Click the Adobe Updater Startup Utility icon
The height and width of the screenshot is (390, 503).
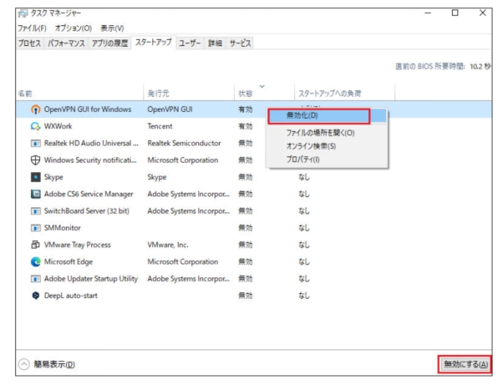point(35,279)
